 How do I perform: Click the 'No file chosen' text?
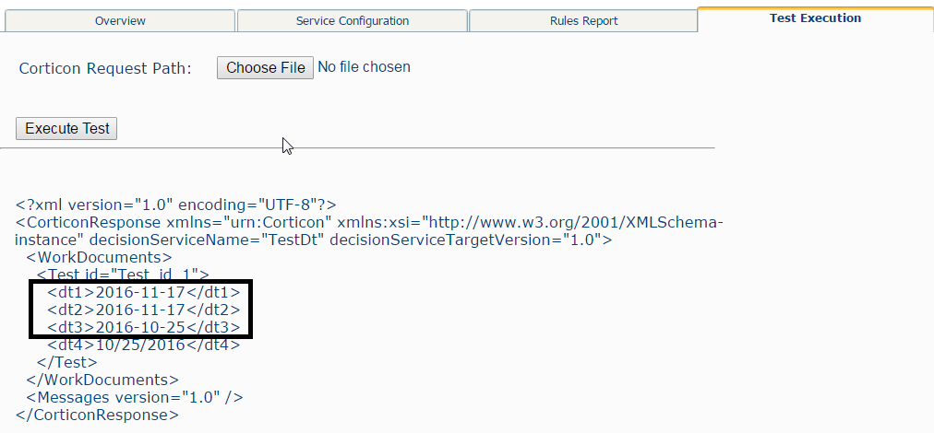pos(364,67)
